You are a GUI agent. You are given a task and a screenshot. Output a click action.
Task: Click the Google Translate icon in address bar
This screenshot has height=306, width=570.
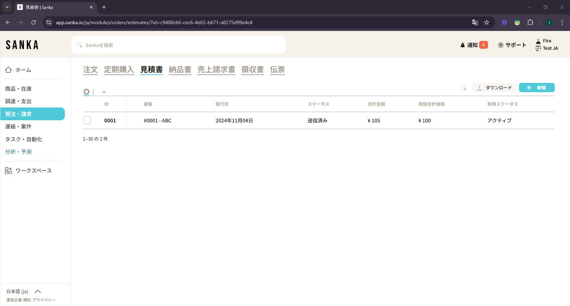coord(475,22)
